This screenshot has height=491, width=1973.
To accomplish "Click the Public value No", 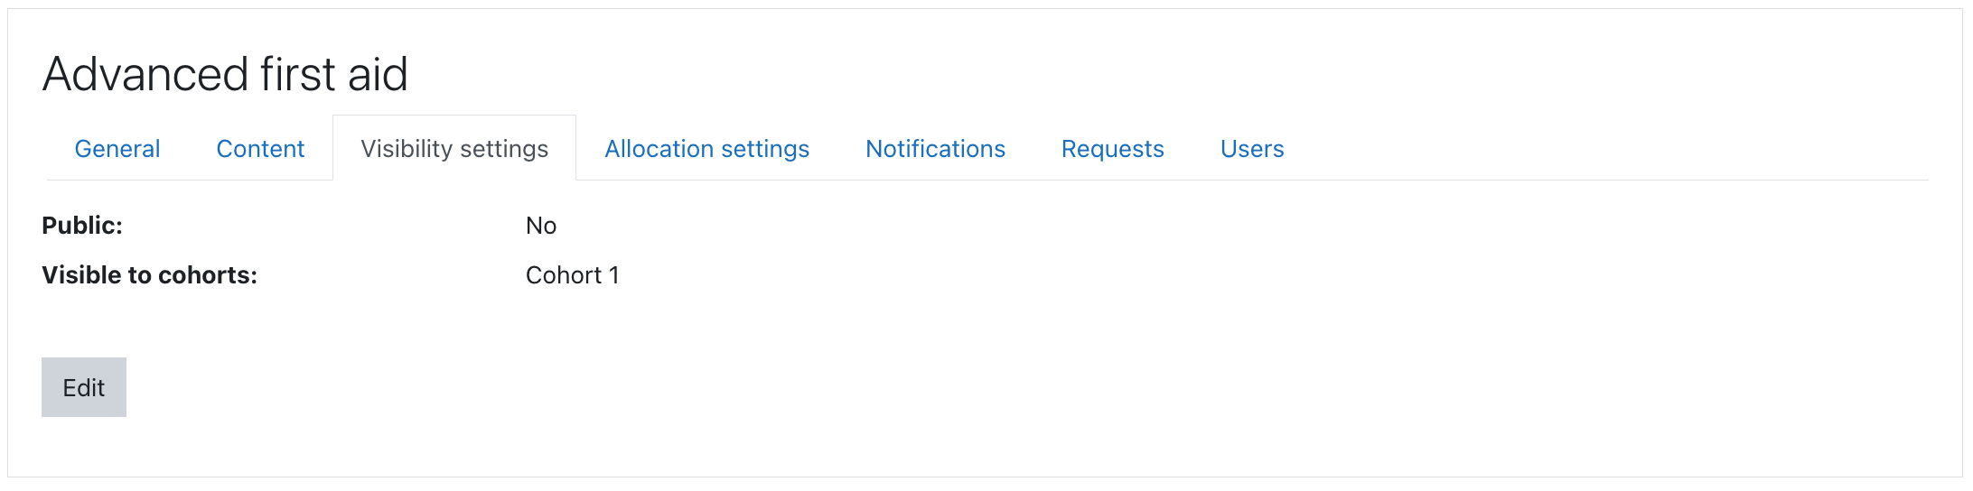I will pos(541,226).
